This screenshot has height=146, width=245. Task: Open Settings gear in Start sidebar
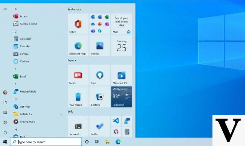pos(5,123)
